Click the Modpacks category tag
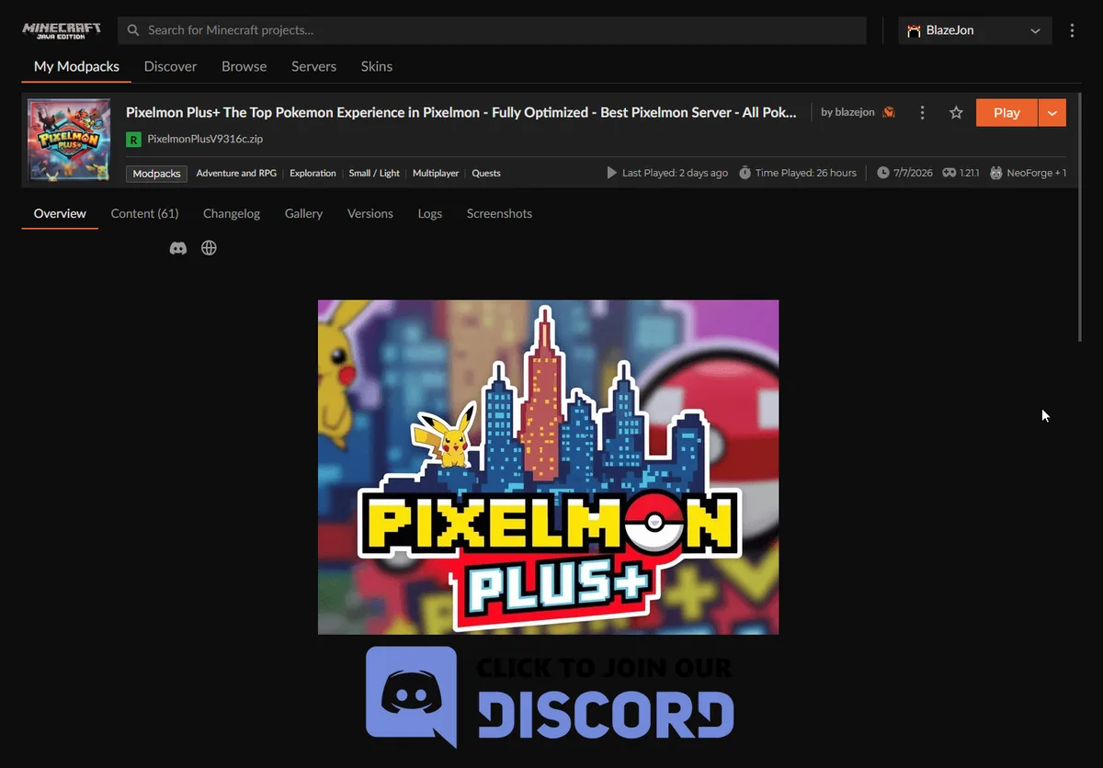This screenshot has height=768, width=1103. coord(156,173)
